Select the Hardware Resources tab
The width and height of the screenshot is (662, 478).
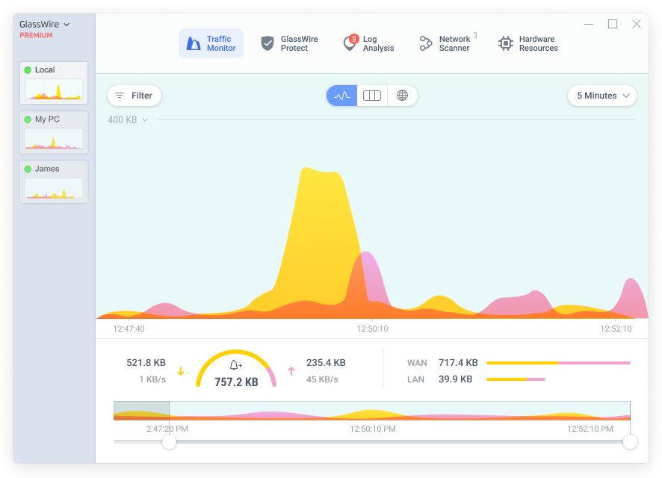[x=528, y=43]
